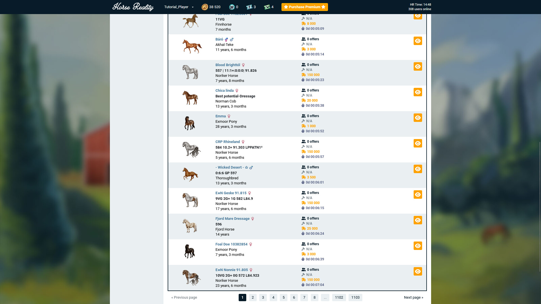The height and width of the screenshot is (304, 541).
Task: Click the eye icon on Blood Brighttól's listing
Action: [x=418, y=66]
